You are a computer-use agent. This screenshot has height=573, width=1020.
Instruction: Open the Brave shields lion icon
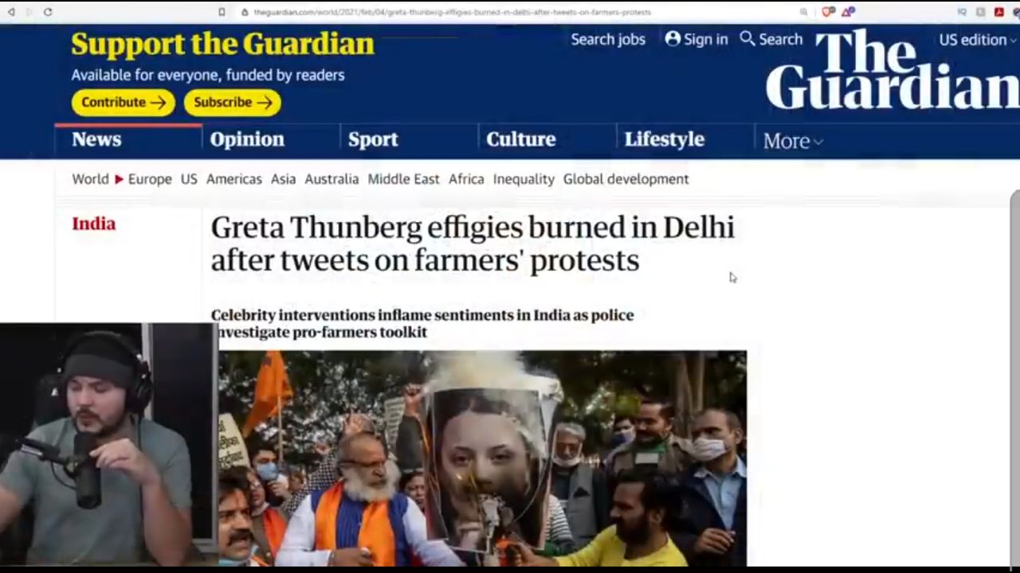tap(828, 12)
